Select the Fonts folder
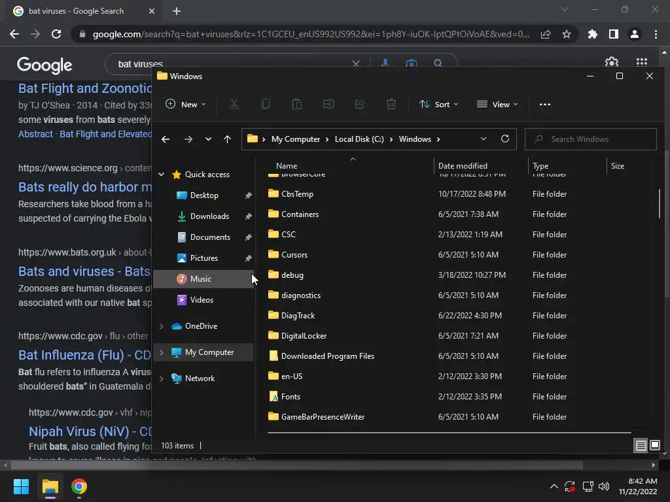The width and height of the screenshot is (670, 502). 291,397
